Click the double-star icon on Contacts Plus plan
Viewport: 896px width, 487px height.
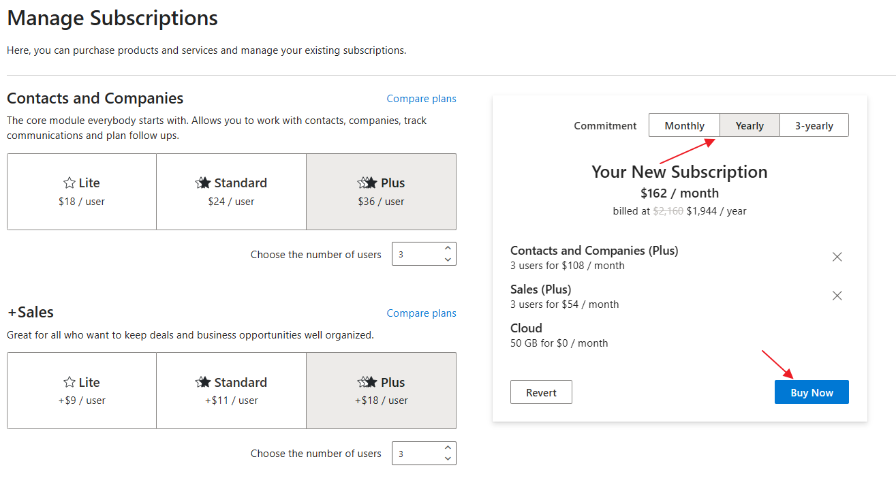[x=367, y=183]
